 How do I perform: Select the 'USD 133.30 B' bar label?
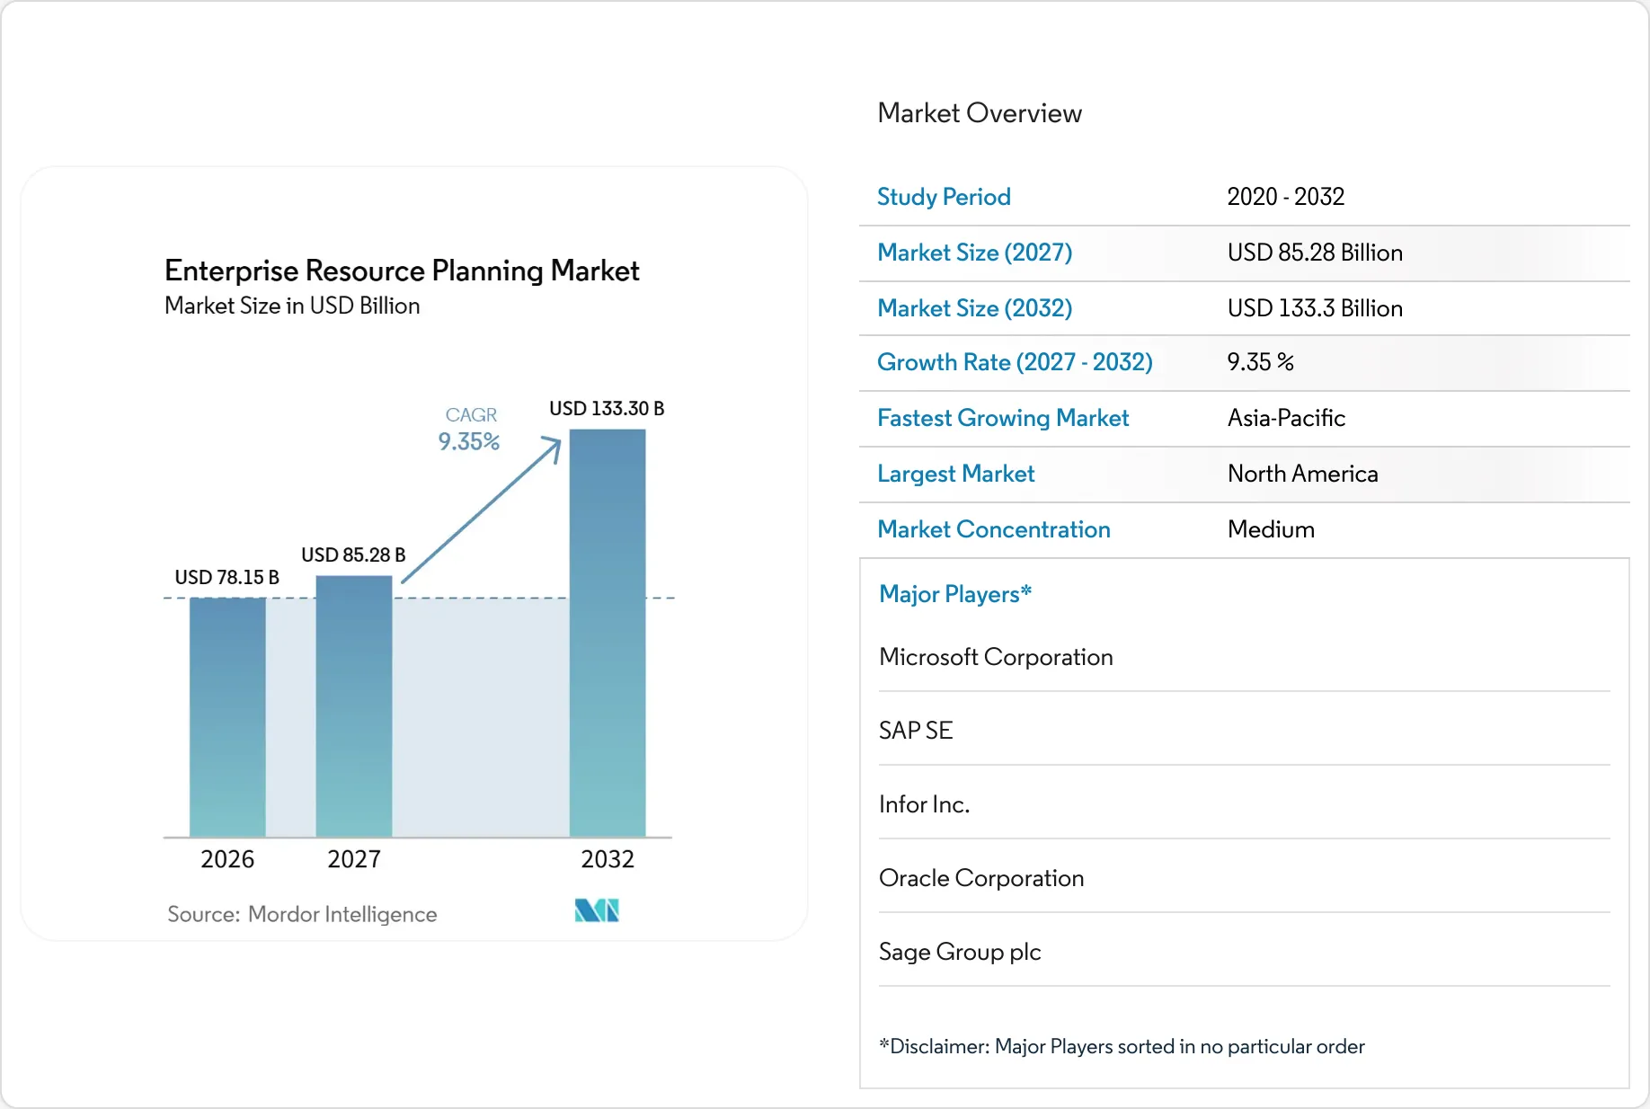click(607, 408)
